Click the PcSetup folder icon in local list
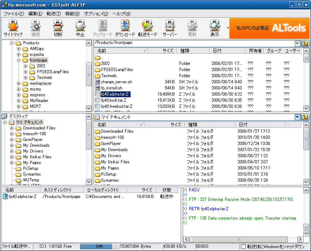This screenshot has width=311, height=251. click(98, 174)
